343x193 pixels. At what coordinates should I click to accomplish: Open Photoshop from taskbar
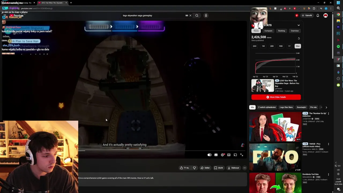click(x=338, y=34)
